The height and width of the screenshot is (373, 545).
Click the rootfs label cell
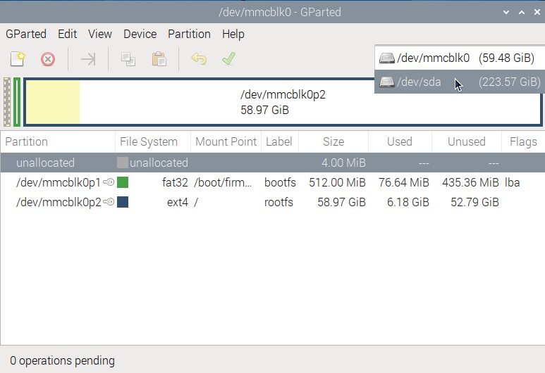click(x=278, y=202)
